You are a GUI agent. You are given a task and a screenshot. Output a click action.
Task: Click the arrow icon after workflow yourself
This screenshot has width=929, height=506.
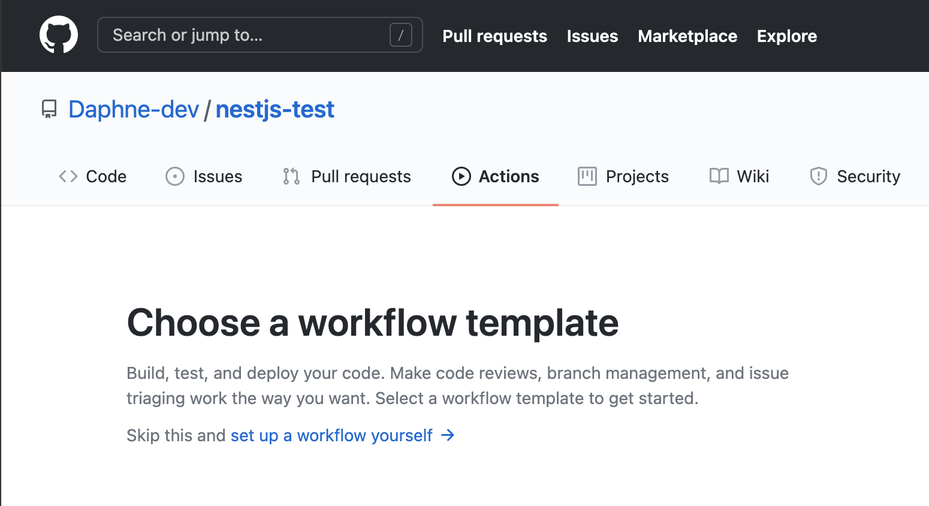click(x=448, y=435)
